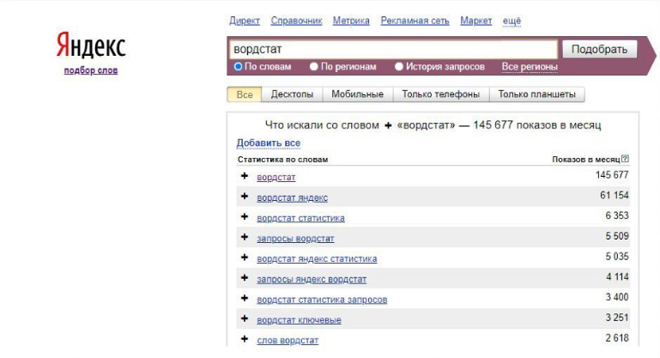Click the 'Статистика по словам' column header
660x358 pixels.
283,160
